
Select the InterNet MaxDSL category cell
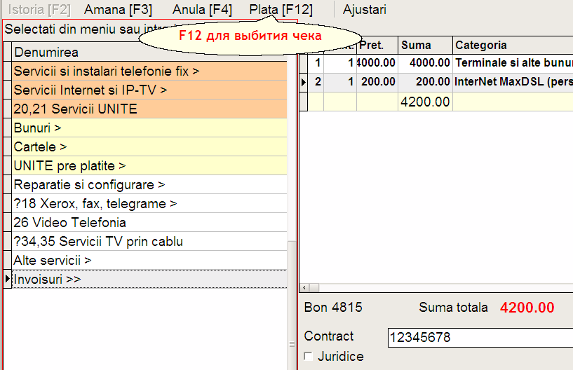point(513,81)
